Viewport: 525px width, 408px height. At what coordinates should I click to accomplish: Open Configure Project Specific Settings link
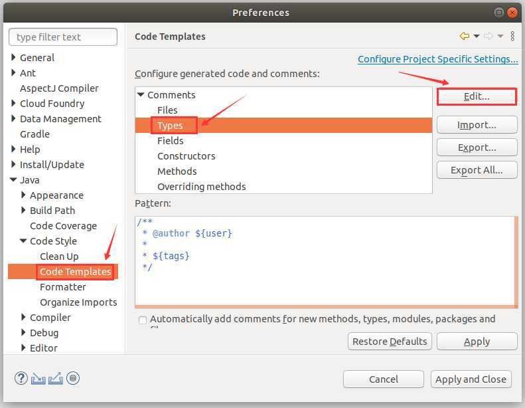437,59
